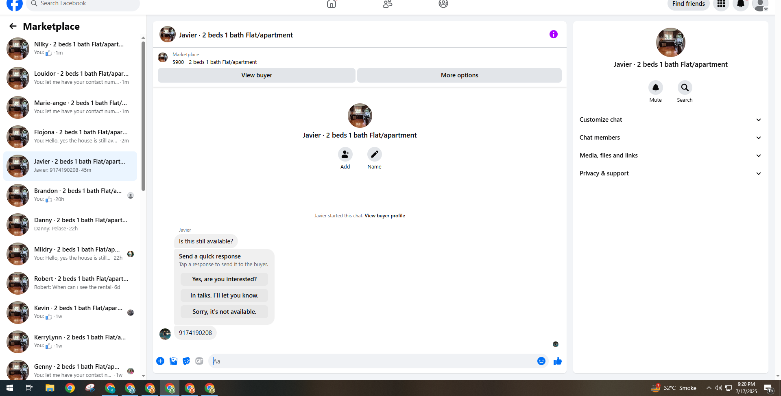Click View buyer button
Image resolution: width=781 pixels, height=396 pixels.
point(257,75)
